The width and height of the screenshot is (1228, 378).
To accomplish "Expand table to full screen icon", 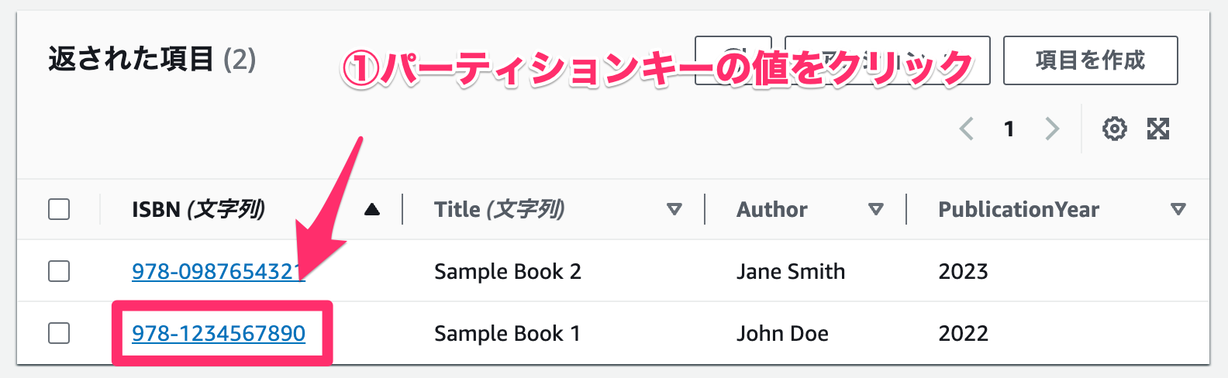I will (1158, 129).
